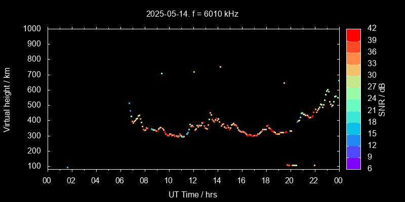Viewport: 405px width, 202px height.
Task: Click the 'UT Time / hrs' axis label
Action: (x=193, y=194)
